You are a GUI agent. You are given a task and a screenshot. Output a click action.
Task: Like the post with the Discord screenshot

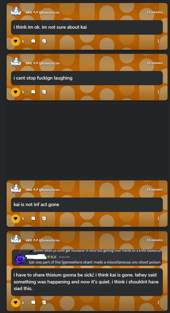pos(15,303)
